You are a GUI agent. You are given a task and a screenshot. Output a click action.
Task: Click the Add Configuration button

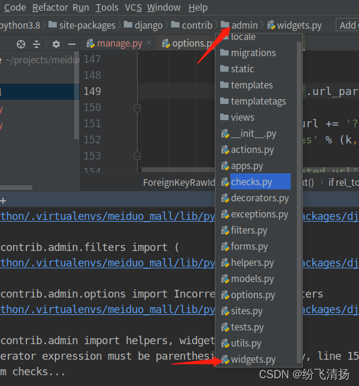pos(348,25)
